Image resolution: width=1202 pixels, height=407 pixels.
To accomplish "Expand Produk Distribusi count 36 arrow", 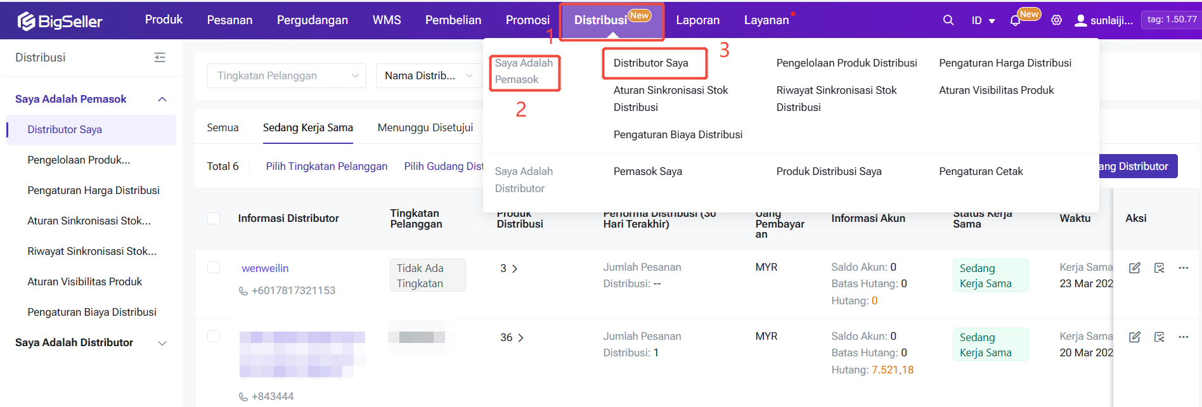I will (520, 338).
